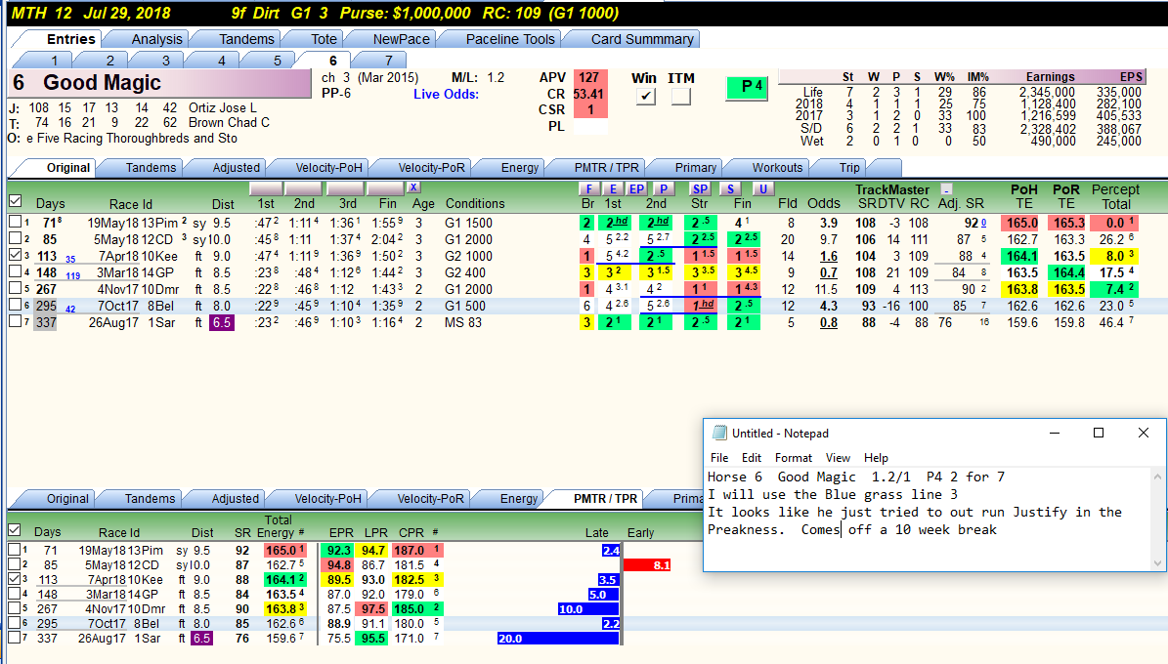The image size is (1168, 664).
Task: Check the 26Aug17 1Sar row in lower table
Action: point(14,638)
